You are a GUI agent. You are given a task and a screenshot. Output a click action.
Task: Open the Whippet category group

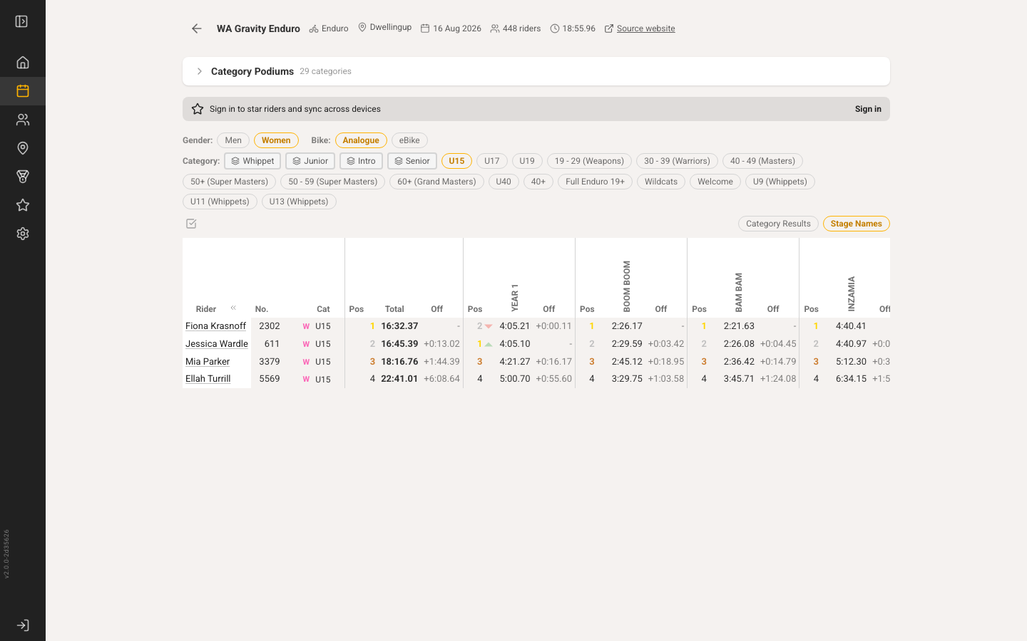(x=252, y=161)
